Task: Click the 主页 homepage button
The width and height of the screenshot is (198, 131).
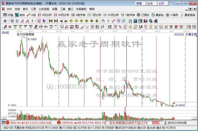Action: coord(163,3)
